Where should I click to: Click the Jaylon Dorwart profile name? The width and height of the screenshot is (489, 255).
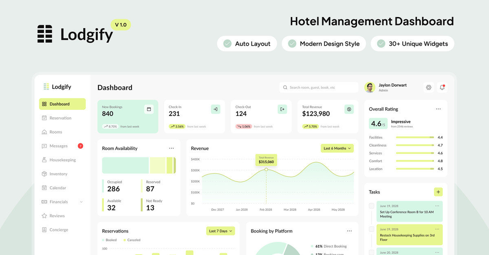[392, 85]
